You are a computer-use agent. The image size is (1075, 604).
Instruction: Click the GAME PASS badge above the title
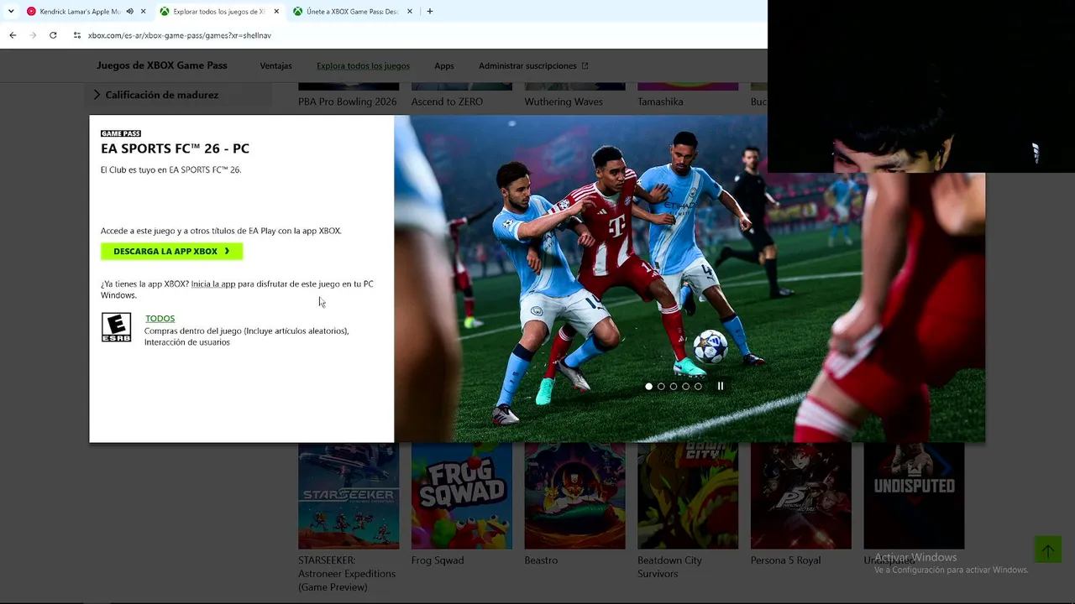[x=121, y=133]
